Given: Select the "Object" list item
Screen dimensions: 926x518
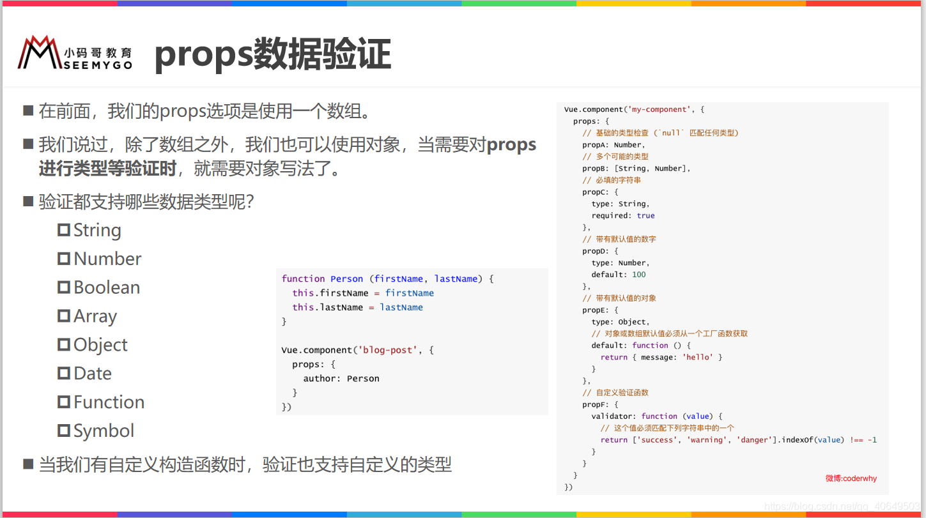Looking at the screenshot, I should point(93,345).
